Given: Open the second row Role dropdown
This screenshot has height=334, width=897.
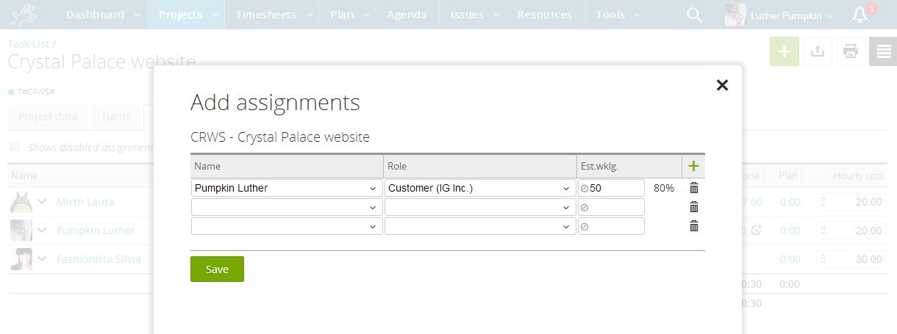Looking at the screenshot, I should tap(480, 207).
